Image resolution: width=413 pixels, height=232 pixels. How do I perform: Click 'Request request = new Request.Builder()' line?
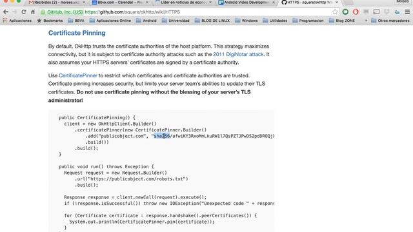(x=116, y=173)
